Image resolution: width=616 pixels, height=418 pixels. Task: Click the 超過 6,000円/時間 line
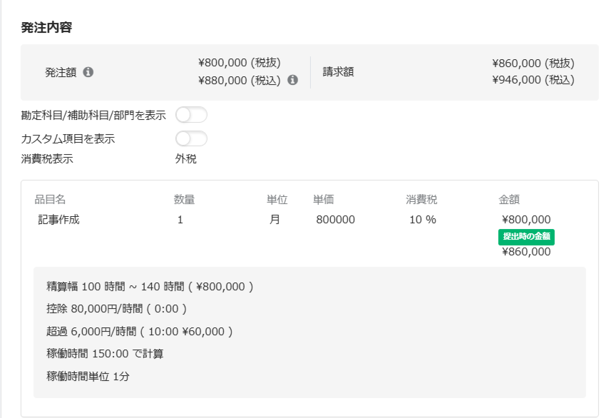(139, 332)
